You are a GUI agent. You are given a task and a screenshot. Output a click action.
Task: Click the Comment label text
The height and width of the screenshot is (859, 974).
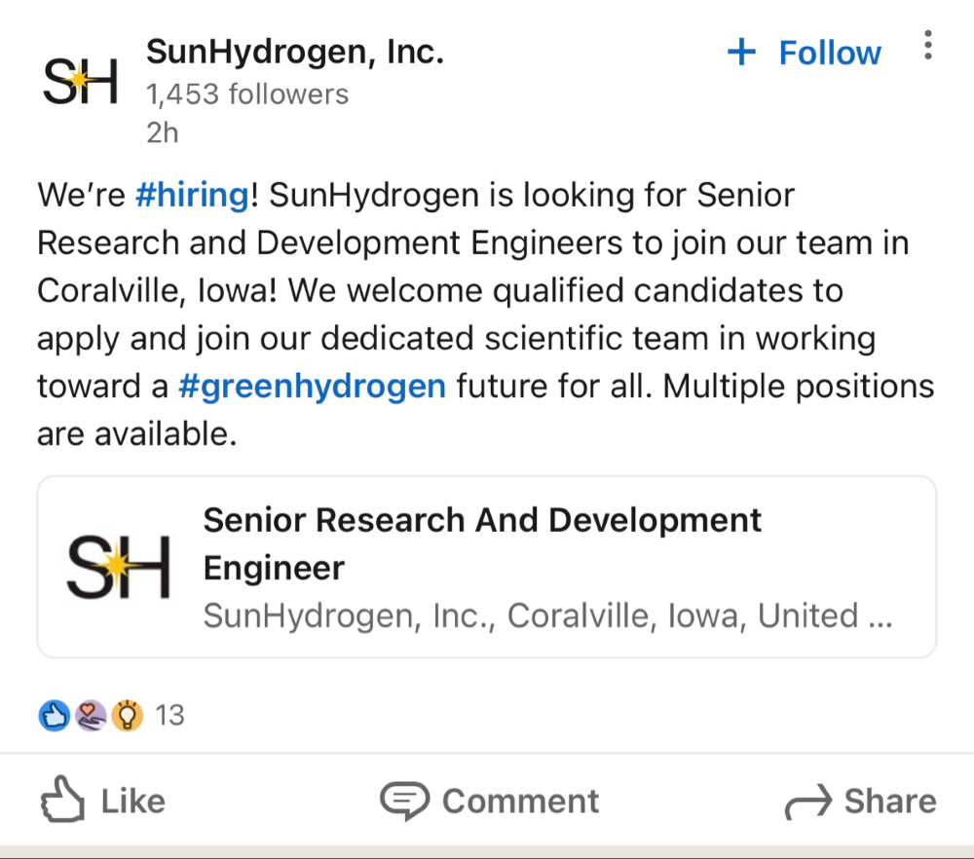(x=520, y=801)
